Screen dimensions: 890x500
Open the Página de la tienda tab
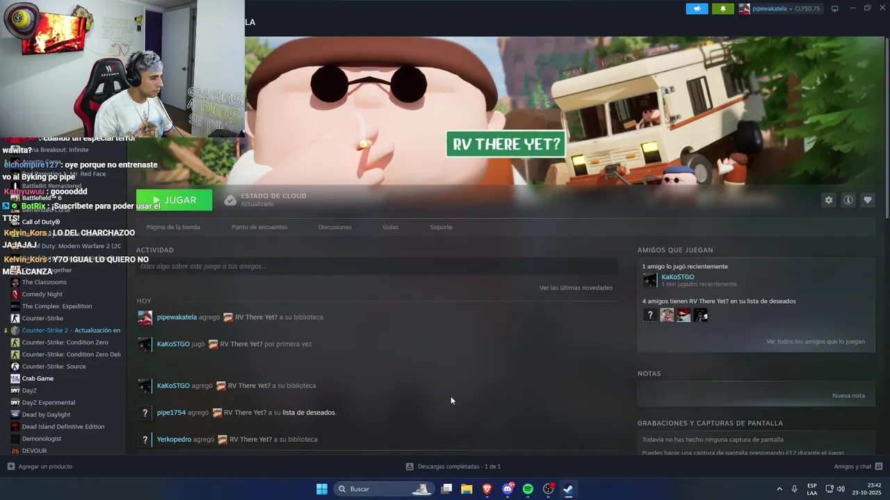[x=173, y=227]
